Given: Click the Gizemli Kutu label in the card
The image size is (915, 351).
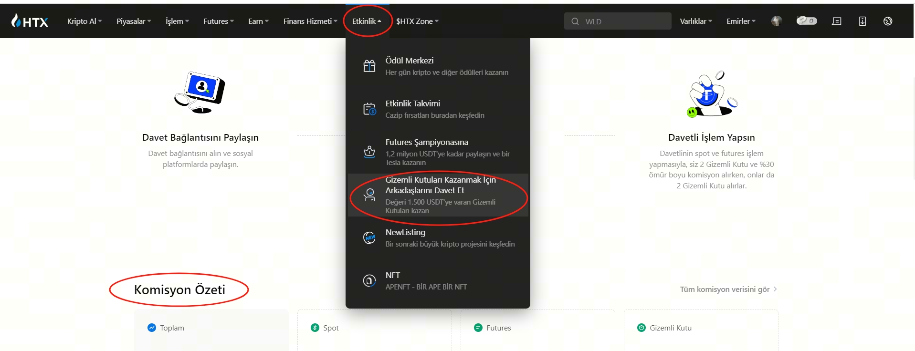Looking at the screenshot, I should point(671,328).
